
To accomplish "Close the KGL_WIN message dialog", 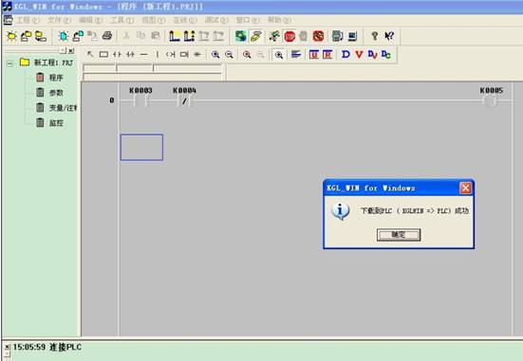I will pos(465,189).
